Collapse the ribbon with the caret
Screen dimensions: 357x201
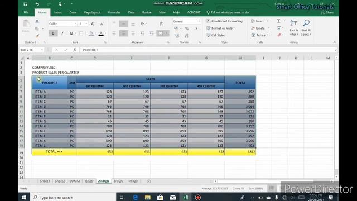pos(335,42)
